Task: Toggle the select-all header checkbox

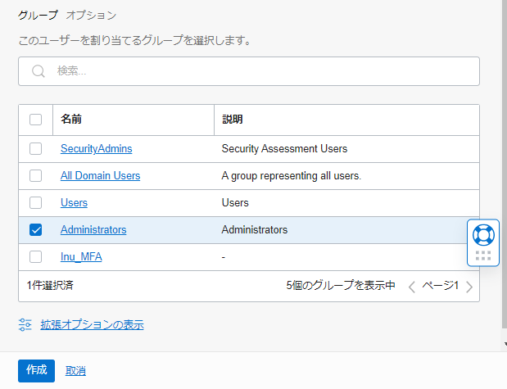Action: click(35, 120)
